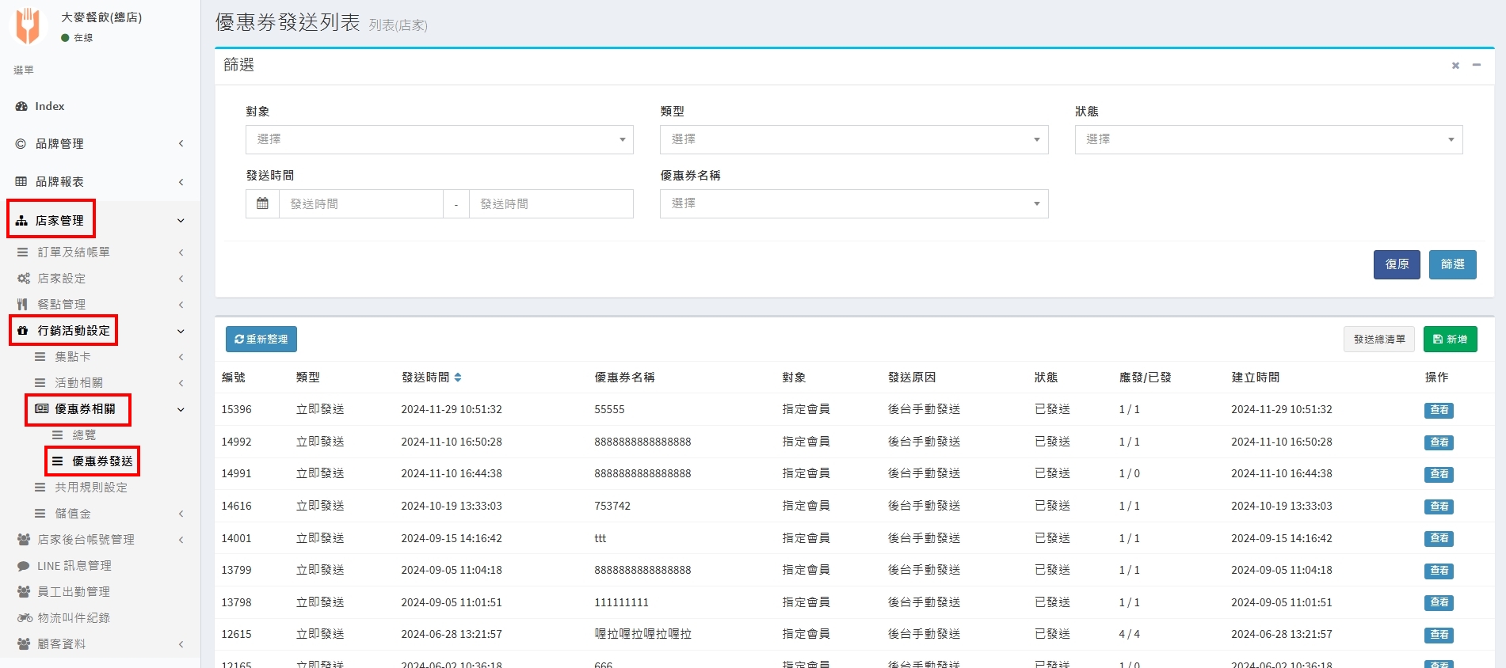Open the 類型 dropdown selector
1506x668 pixels.
pos(853,139)
